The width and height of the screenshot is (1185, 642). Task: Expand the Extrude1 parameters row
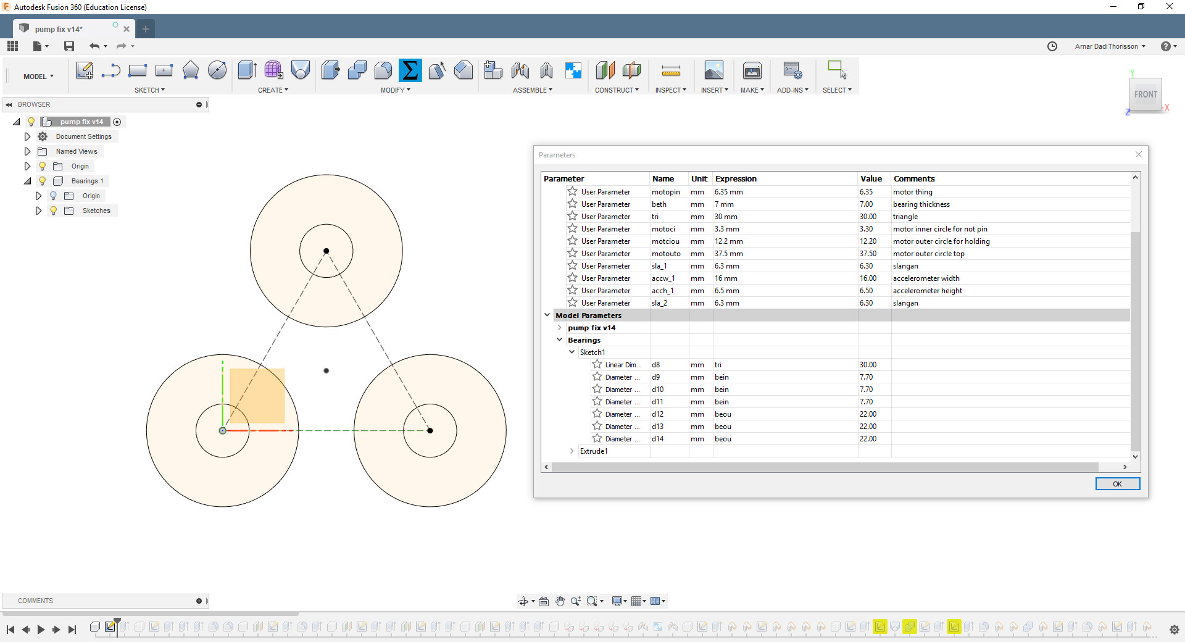pyautogui.click(x=572, y=451)
